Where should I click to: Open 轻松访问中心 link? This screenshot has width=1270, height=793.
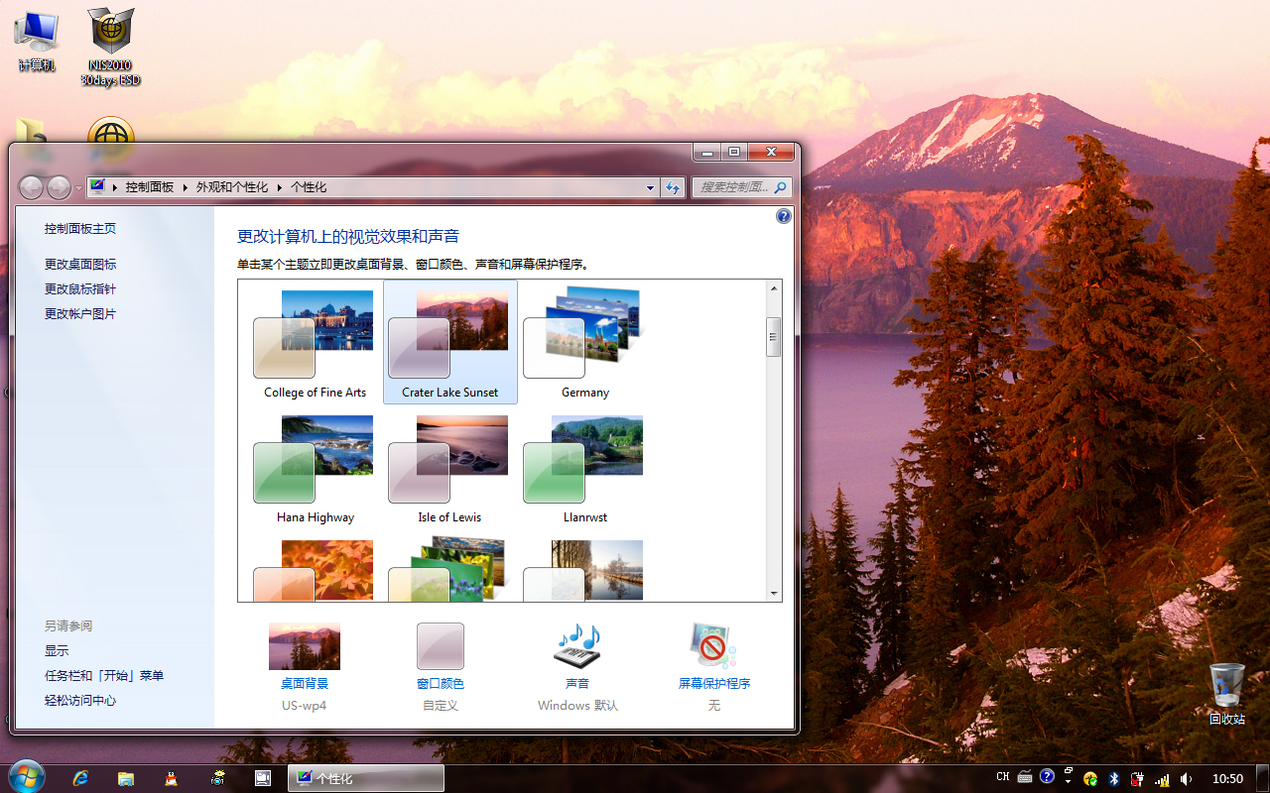click(x=80, y=700)
